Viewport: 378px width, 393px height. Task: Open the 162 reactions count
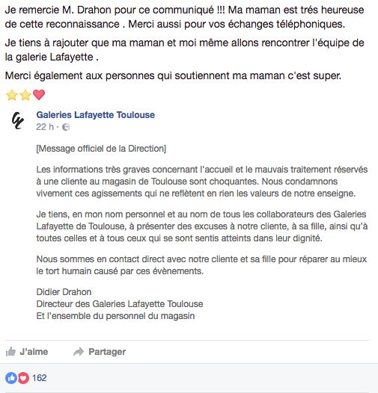tap(40, 378)
